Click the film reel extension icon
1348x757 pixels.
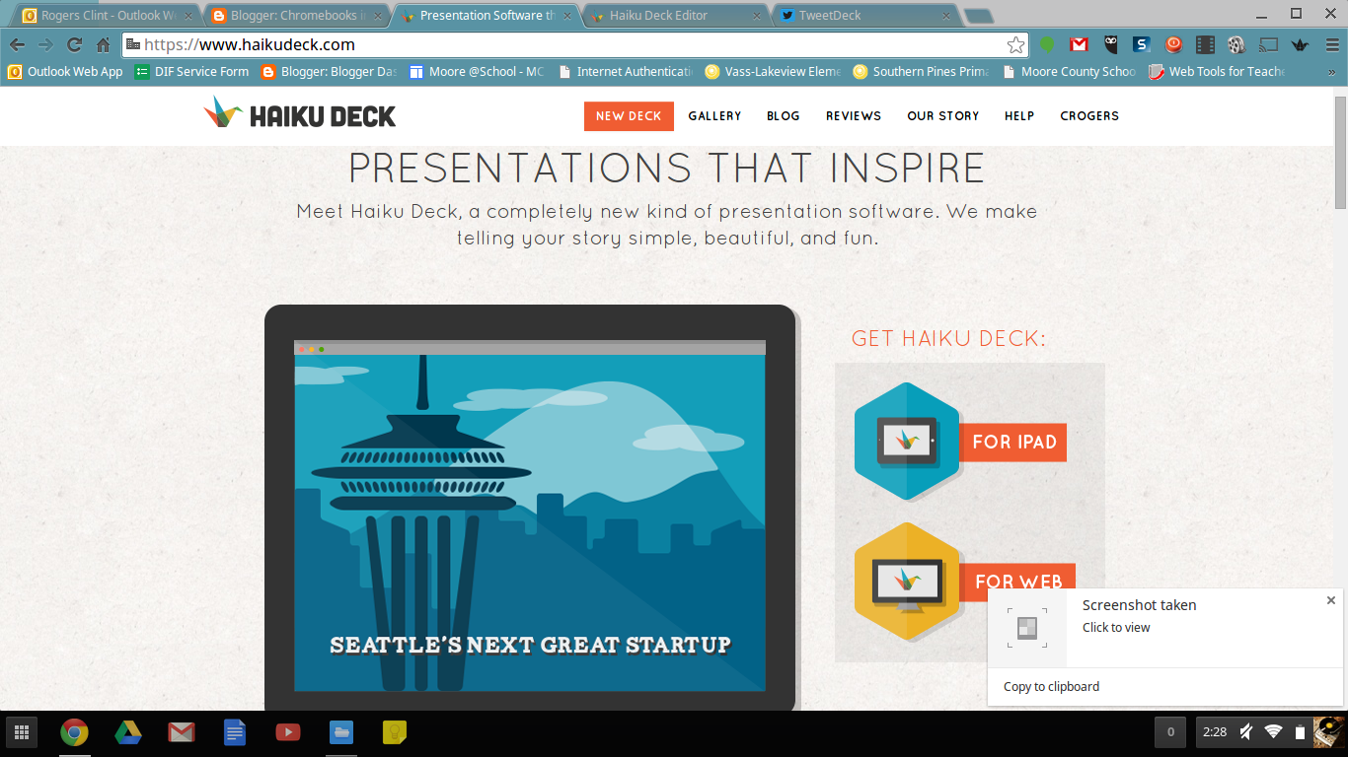(x=1236, y=44)
